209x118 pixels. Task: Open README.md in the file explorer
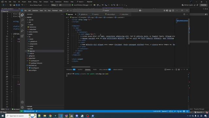33,66
